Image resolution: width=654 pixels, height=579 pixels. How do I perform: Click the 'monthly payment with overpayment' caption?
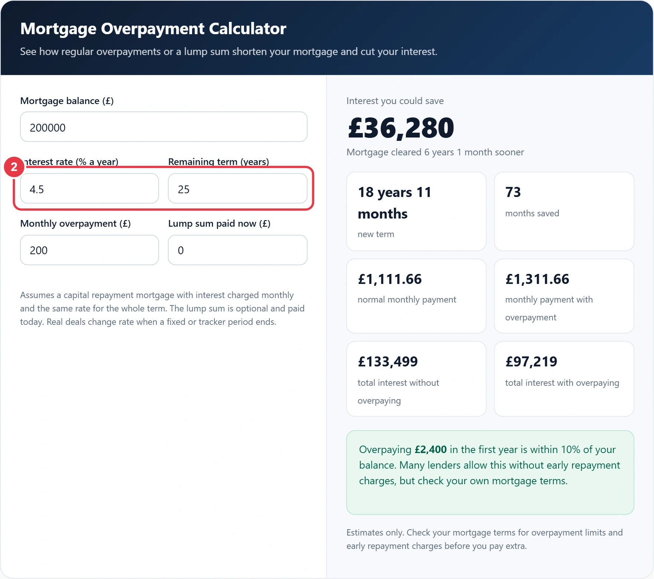(549, 308)
